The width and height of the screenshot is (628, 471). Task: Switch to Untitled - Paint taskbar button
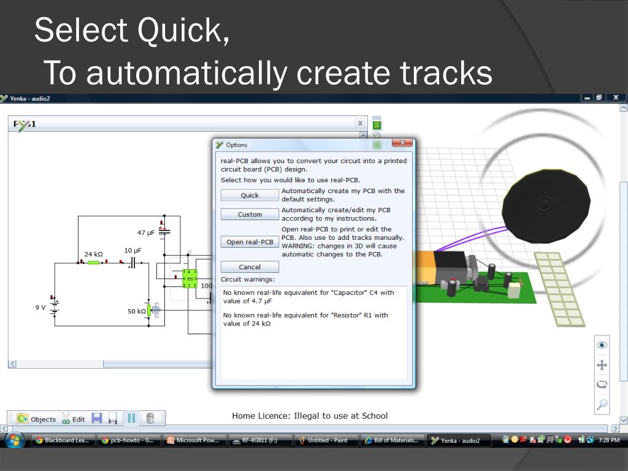coord(326,440)
